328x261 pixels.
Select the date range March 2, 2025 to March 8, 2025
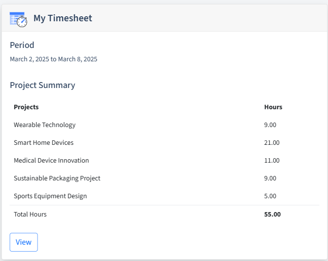pyautogui.click(x=53, y=59)
